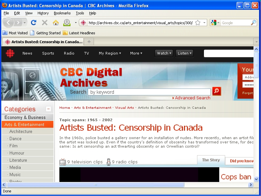
Task: Click the Firefox Reload button
Action: [x=33, y=23]
